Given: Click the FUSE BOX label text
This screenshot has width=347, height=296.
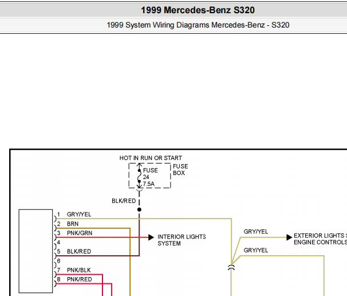Looking at the screenshot, I should pos(180,170).
